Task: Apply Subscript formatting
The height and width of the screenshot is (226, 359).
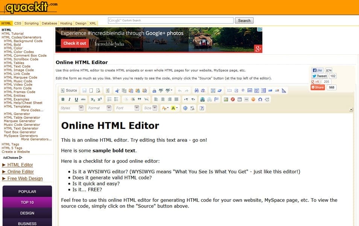Action: (93, 99)
